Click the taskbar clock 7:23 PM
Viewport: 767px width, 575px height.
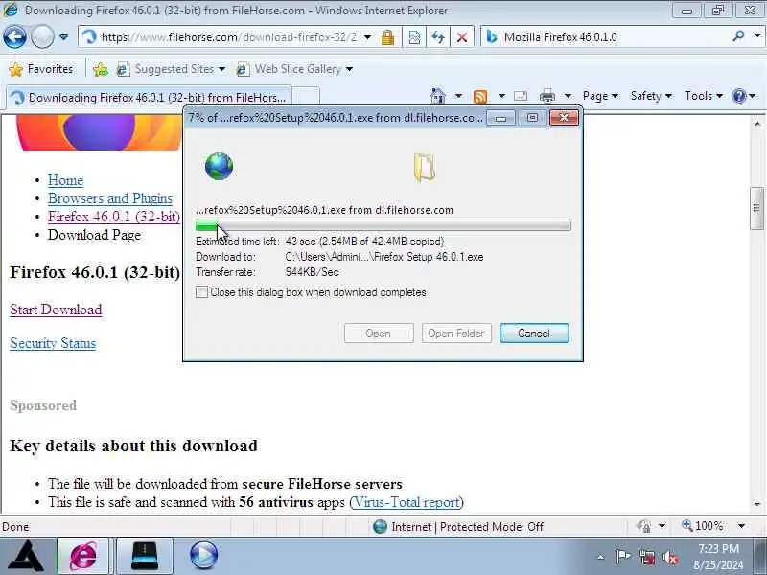pyautogui.click(x=717, y=548)
